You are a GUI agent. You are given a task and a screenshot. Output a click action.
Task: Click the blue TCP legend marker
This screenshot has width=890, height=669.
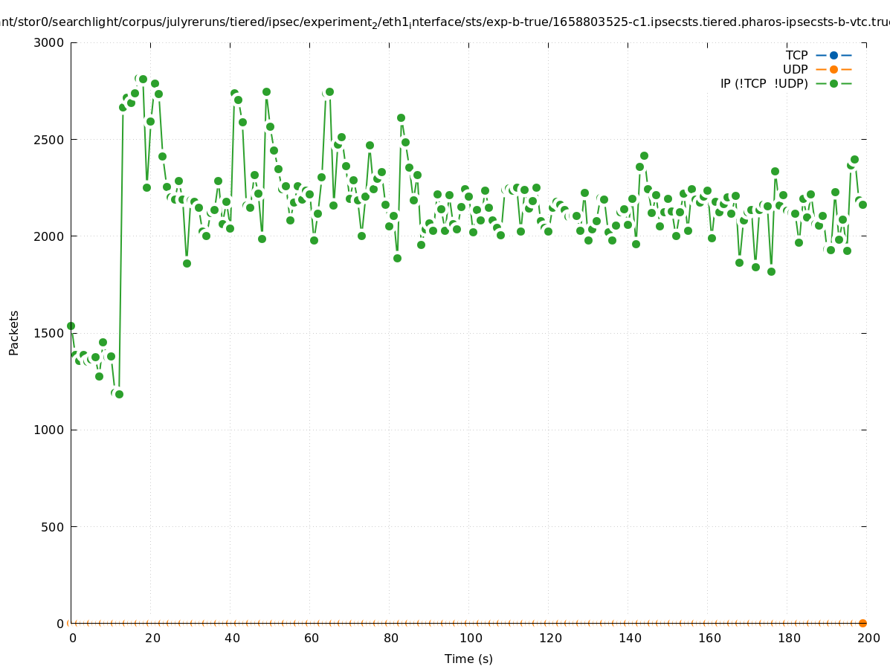(833, 55)
